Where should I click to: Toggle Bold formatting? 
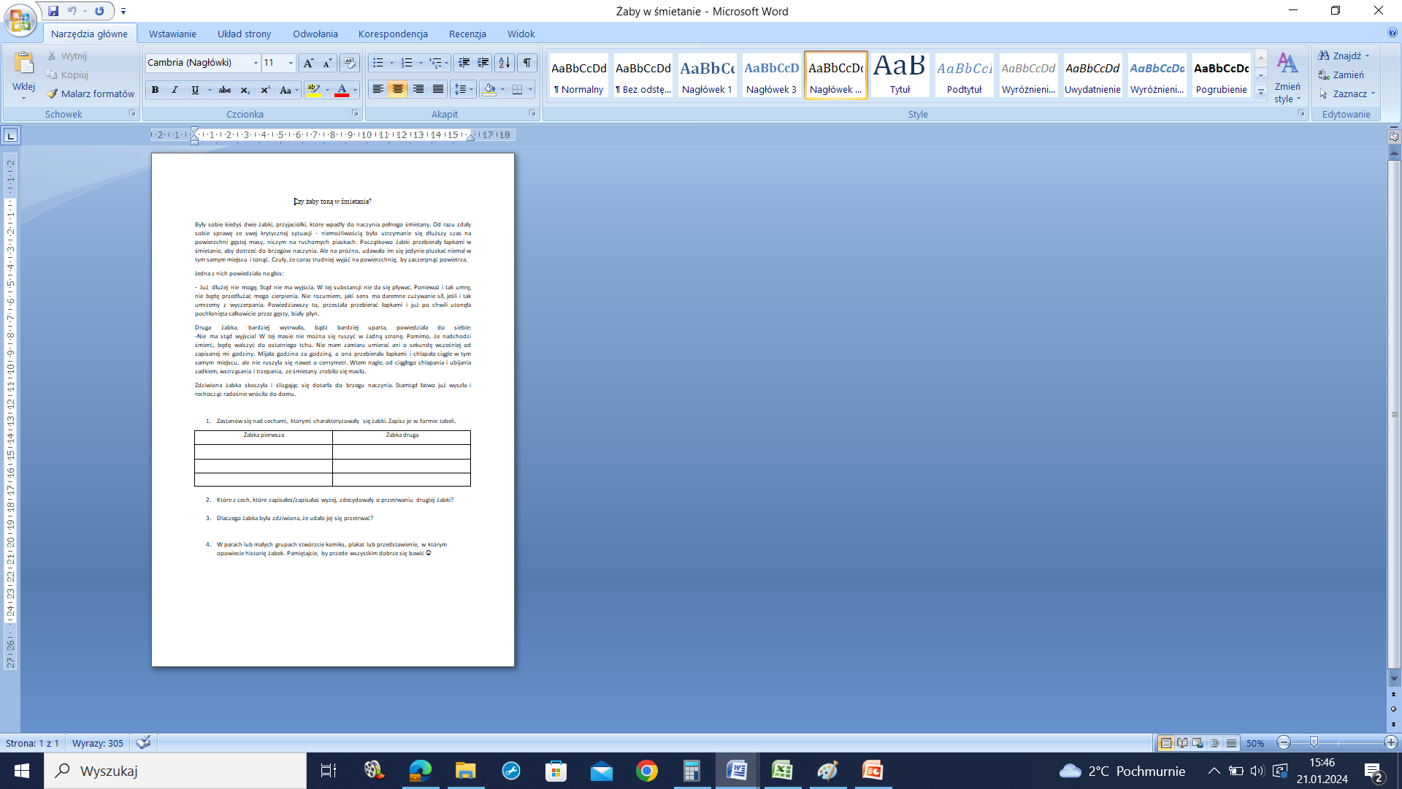coord(155,90)
